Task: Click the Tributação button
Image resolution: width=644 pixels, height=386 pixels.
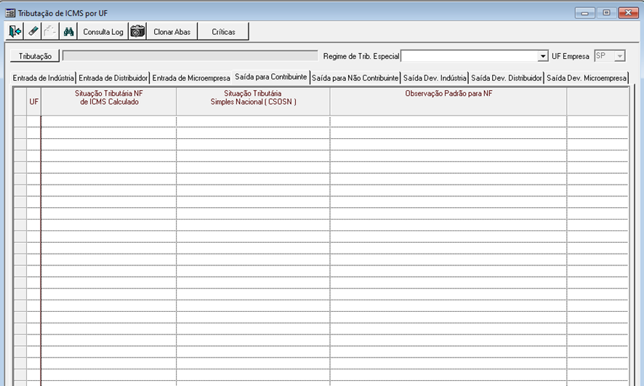Action: (x=35, y=56)
